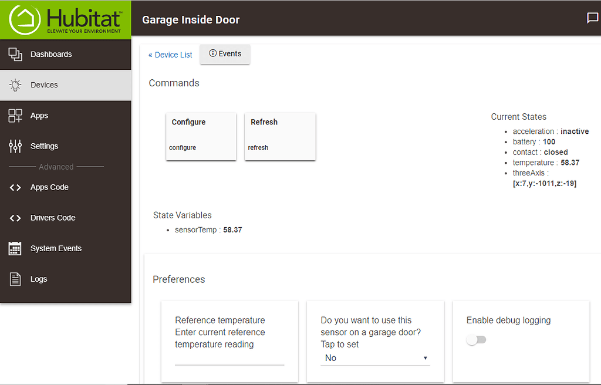Open Logs using the sidebar icon

(15, 279)
